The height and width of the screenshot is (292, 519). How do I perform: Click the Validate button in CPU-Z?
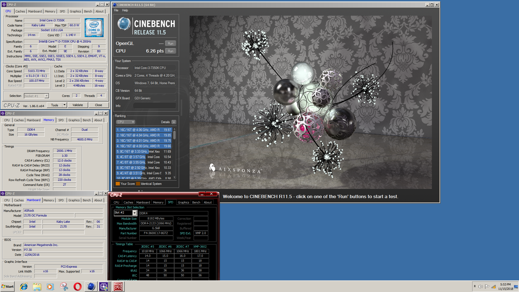coord(78,105)
